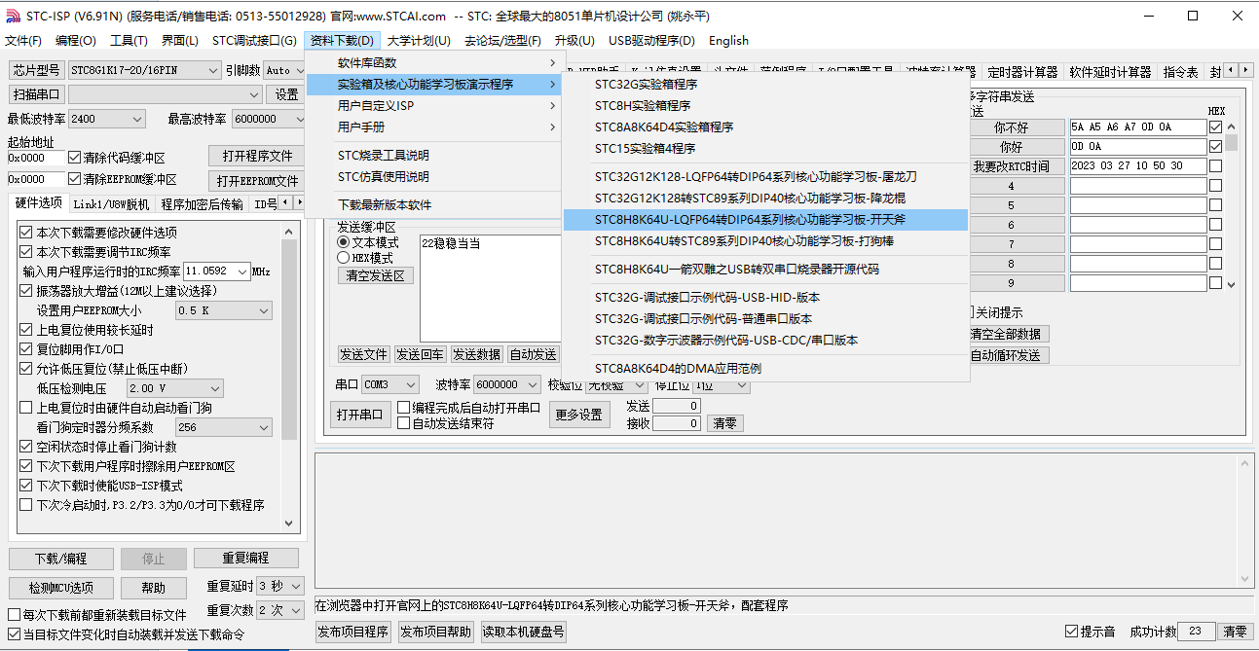This screenshot has height=651, width=1259.
Task: Open the 芯片型号 chip model dropdown
Action: 145,70
